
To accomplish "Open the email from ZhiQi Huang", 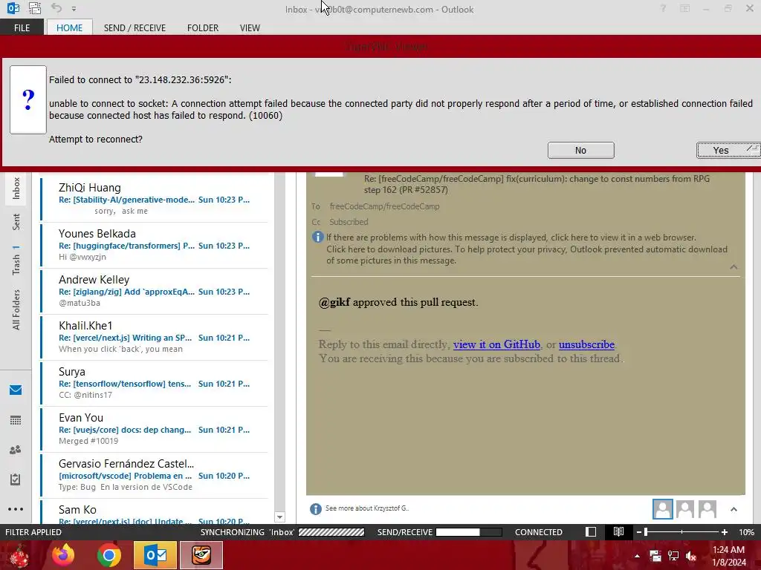I will tap(155, 199).
